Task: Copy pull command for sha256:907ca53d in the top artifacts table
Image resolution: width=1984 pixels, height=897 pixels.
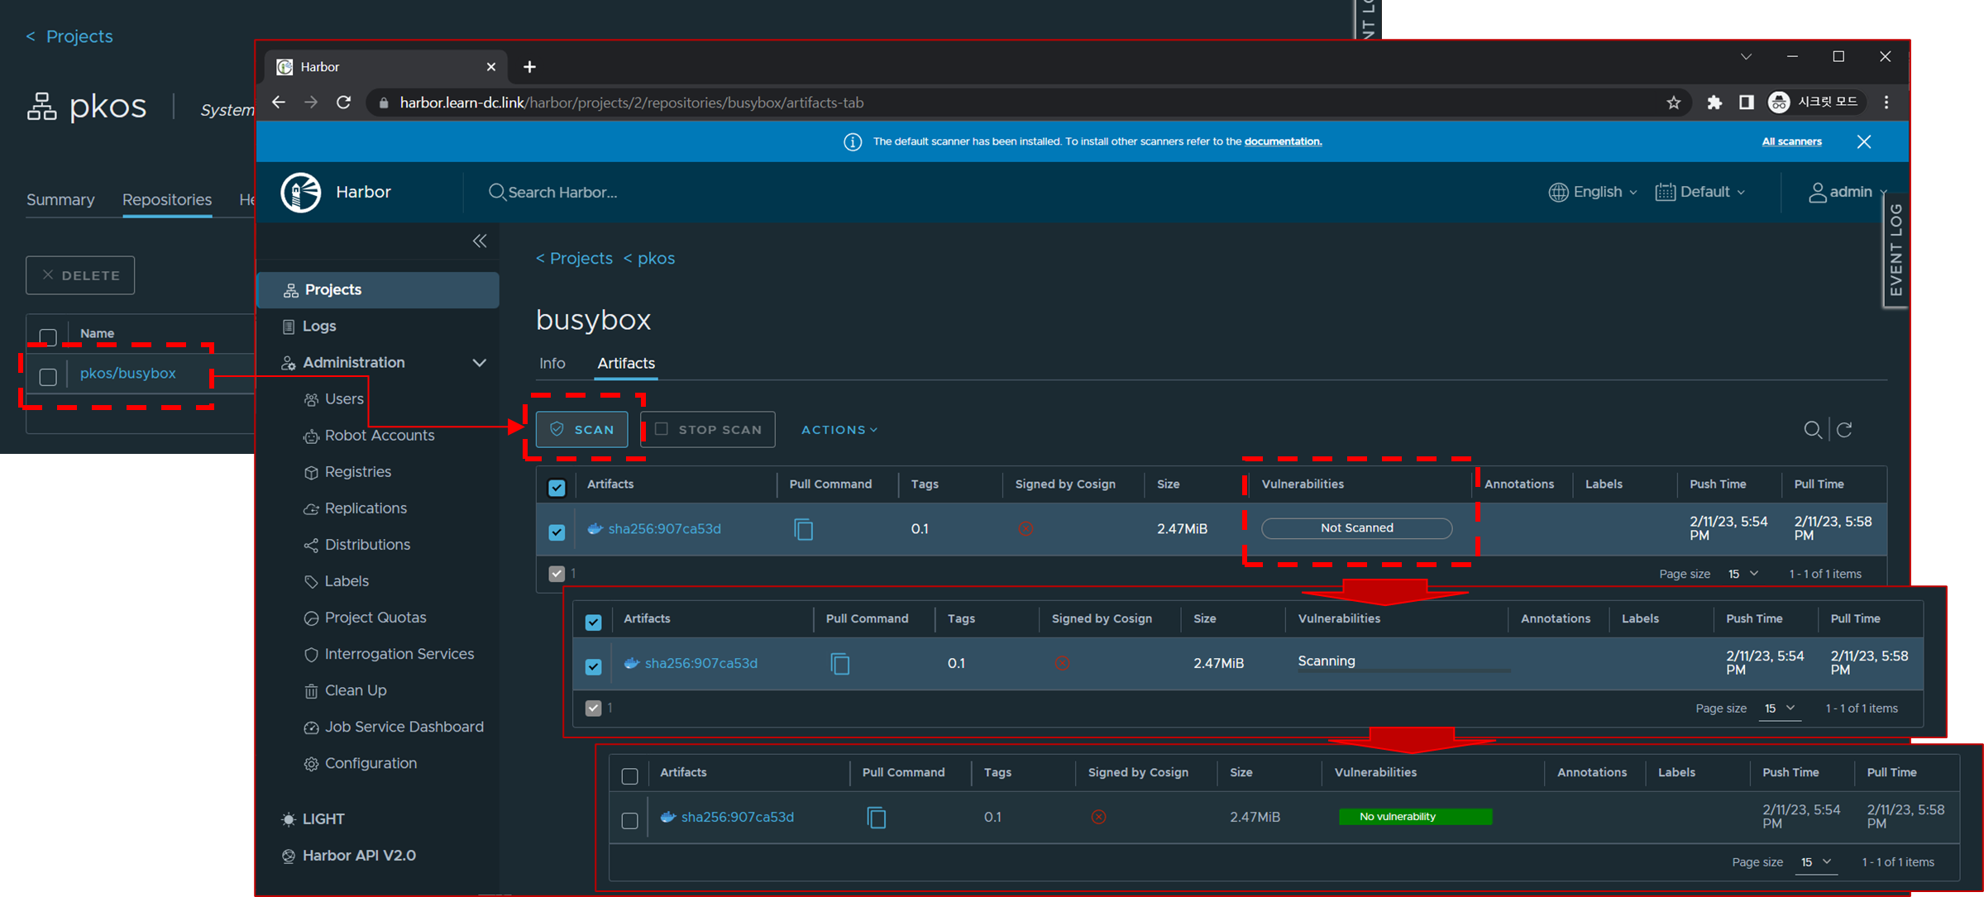Action: coord(803,529)
